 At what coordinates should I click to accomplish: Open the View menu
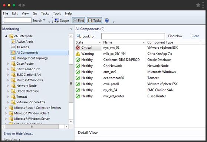25,13
